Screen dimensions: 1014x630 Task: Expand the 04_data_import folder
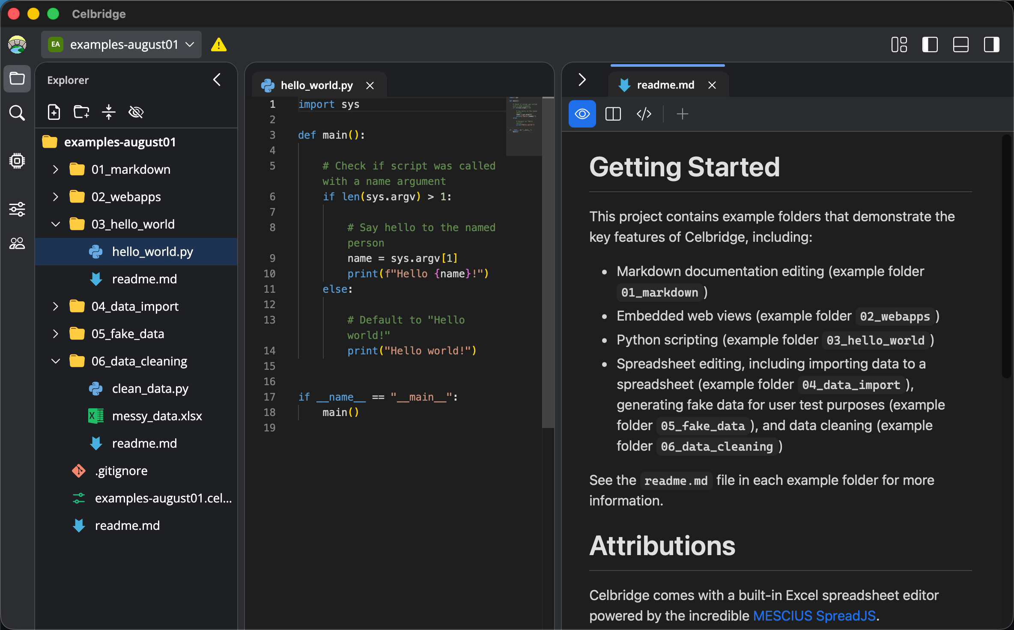(55, 306)
